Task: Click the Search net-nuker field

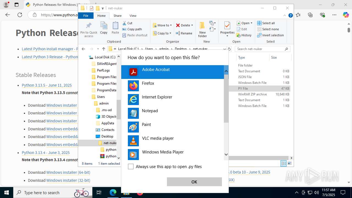Action: pyautogui.click(x=262, y=49)
